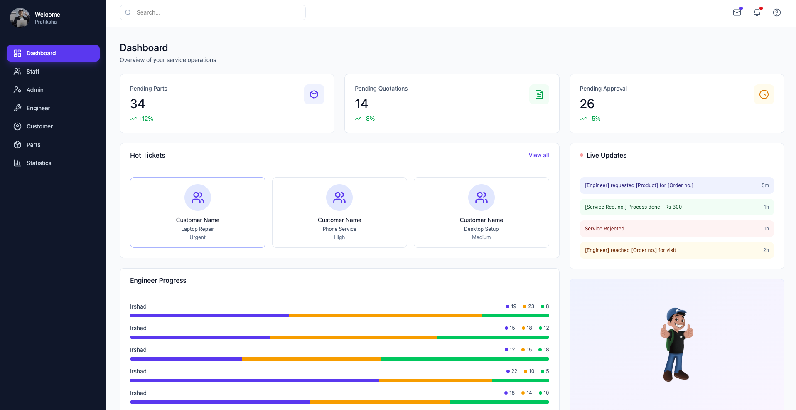796x410 pixels.
Task: Open the Statistics chart icon
Action: (17, 163)
